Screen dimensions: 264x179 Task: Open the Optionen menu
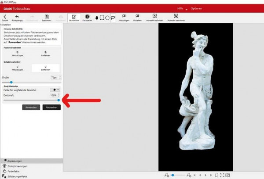[x=197, y=8]
